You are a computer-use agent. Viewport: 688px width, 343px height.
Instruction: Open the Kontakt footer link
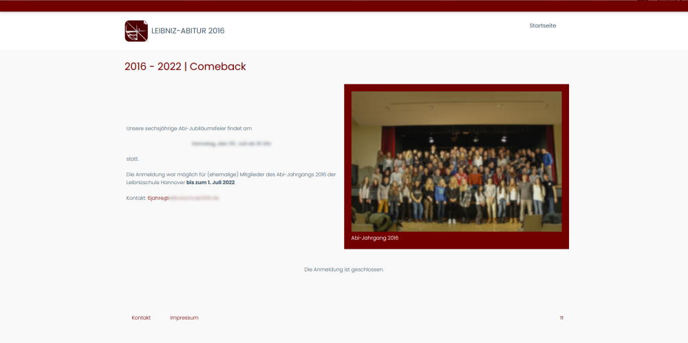141,318
